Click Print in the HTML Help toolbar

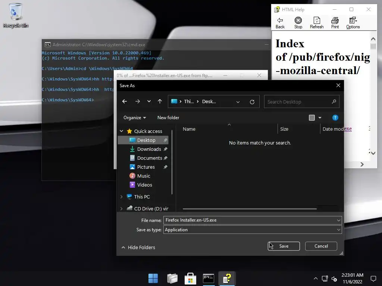pyautogui.click(x=335, y=23)
